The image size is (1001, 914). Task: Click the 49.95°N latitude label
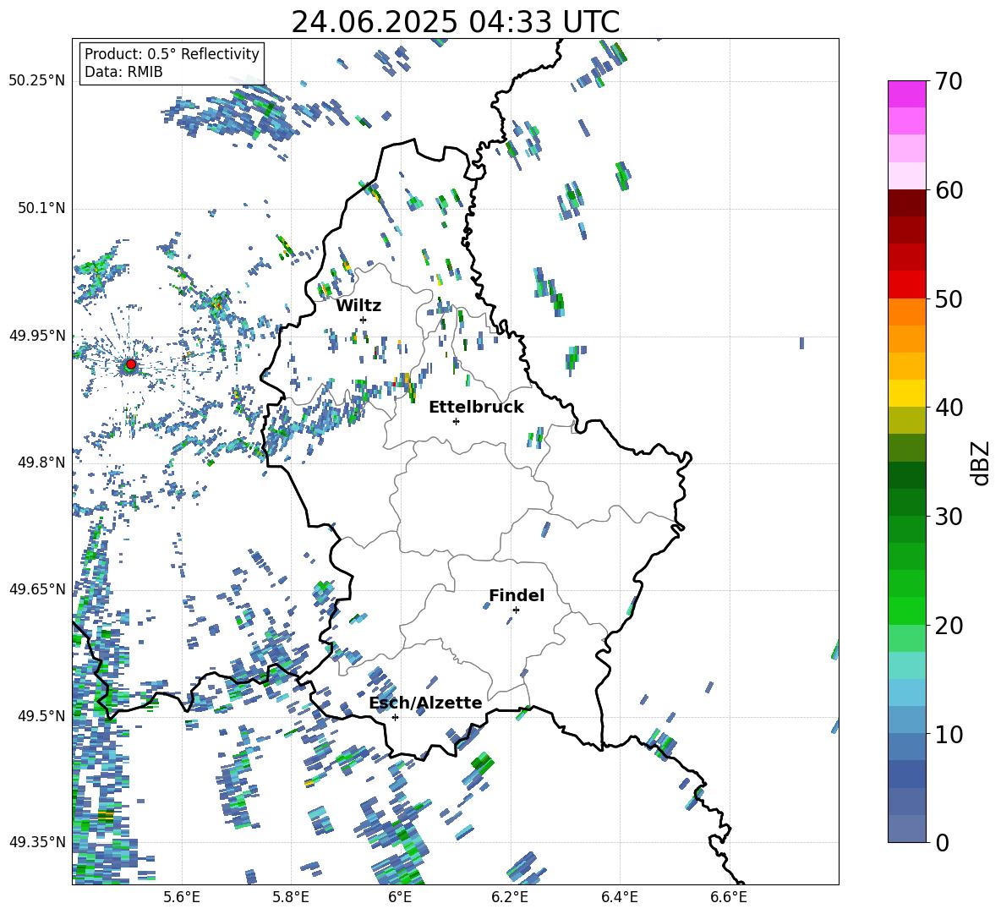37,335
